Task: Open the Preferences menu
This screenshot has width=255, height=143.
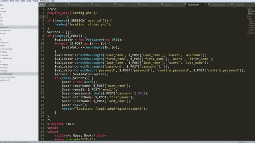Action: coord(44,1)
